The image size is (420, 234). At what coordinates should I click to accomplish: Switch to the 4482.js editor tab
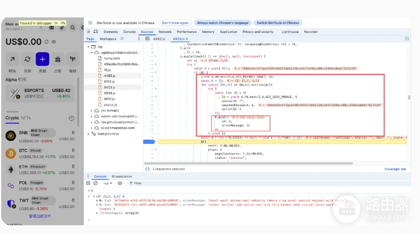[x=159, y=39]
